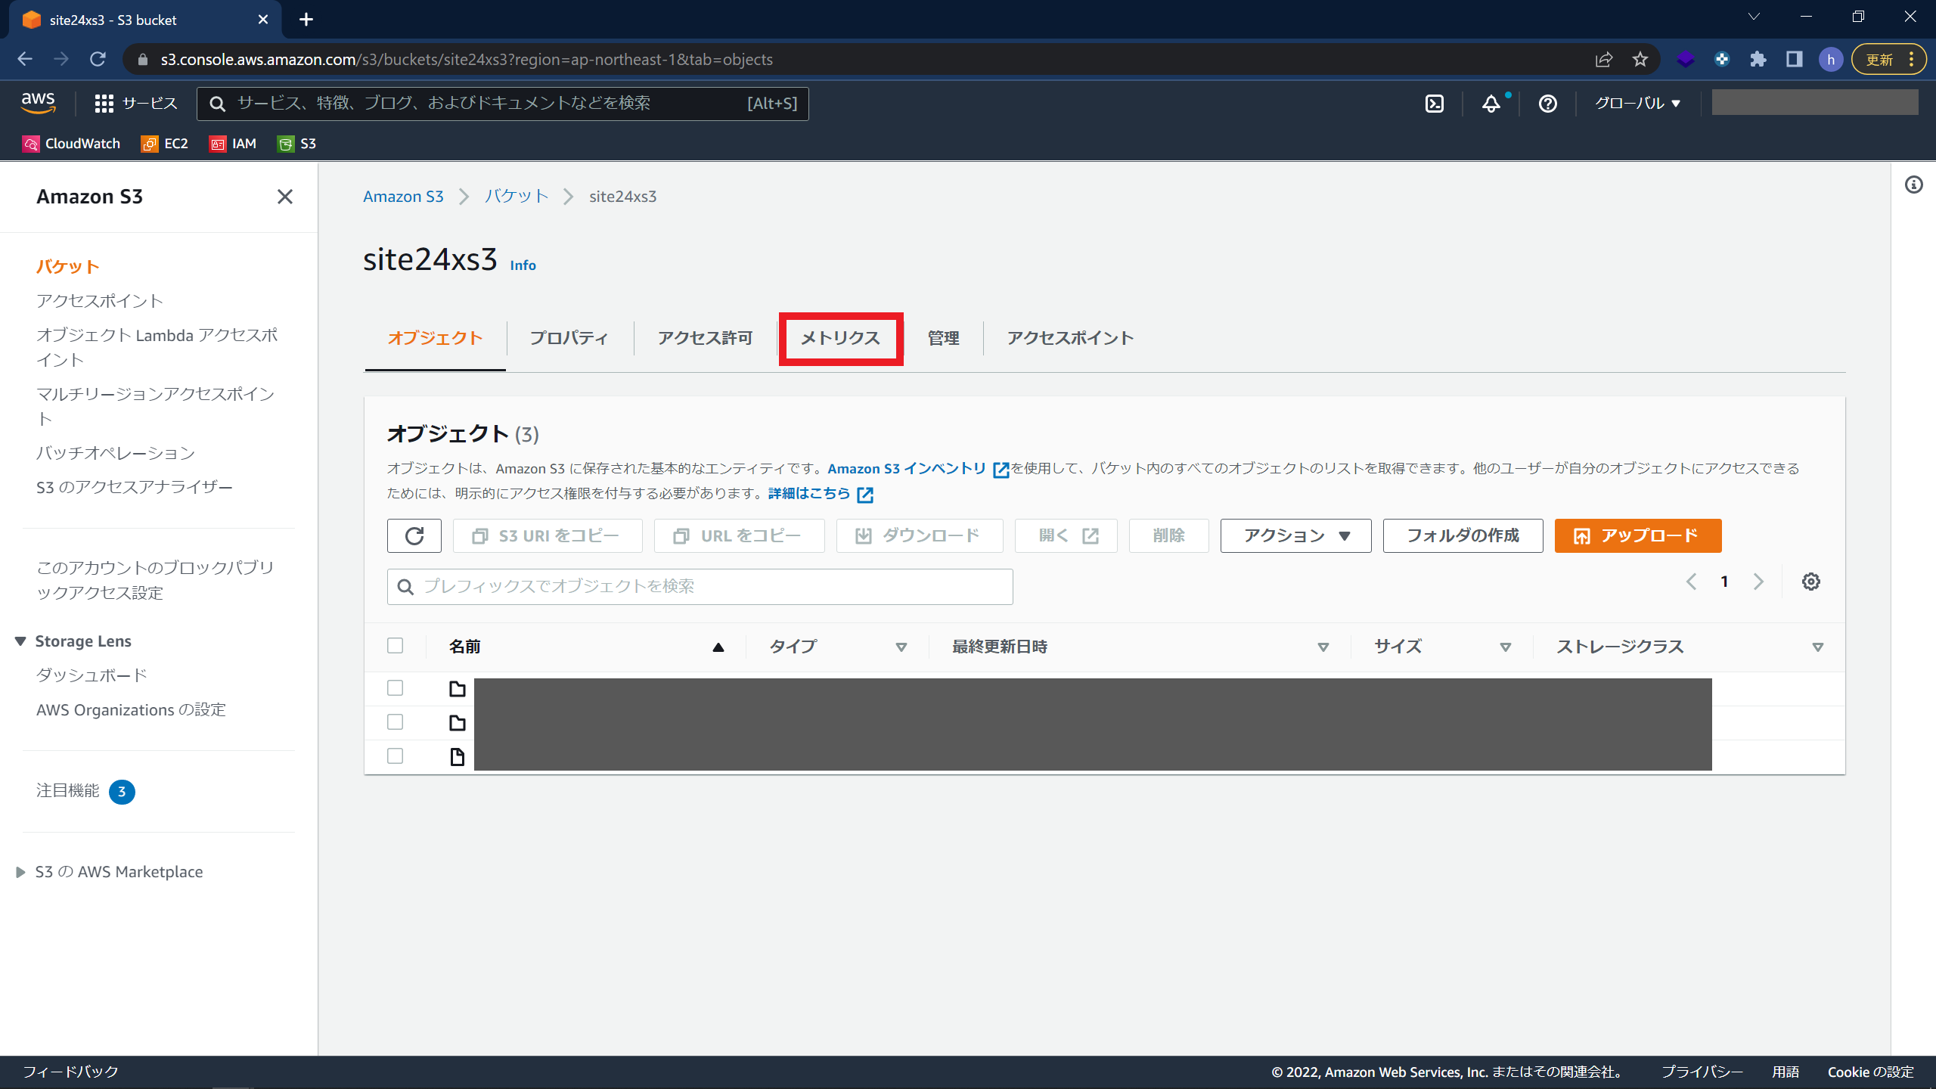Select the プロパティ tab
This screenshot has height=1089, width=1936.
569,338
